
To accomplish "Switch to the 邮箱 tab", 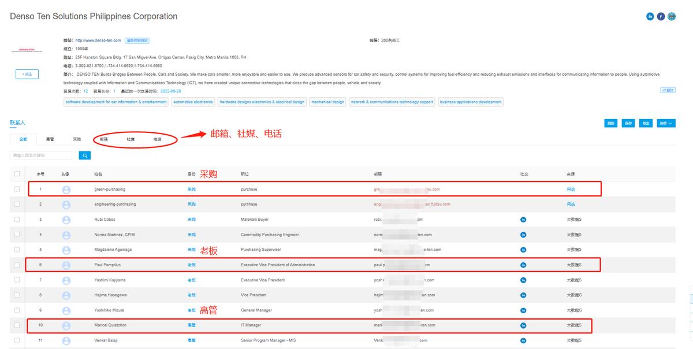I will (x=104, y=139).
